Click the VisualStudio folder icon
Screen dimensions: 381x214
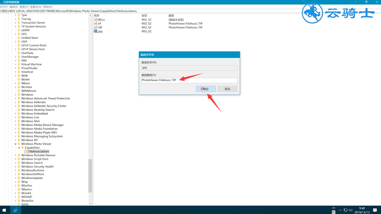[x=19, y=68]
